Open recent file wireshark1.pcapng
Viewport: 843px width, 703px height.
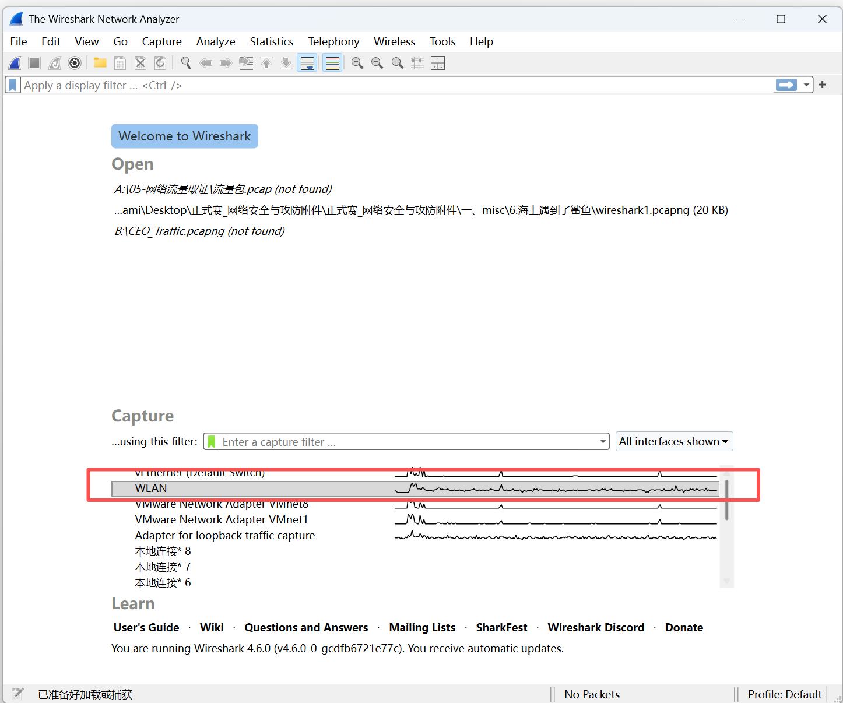(421, 210)
